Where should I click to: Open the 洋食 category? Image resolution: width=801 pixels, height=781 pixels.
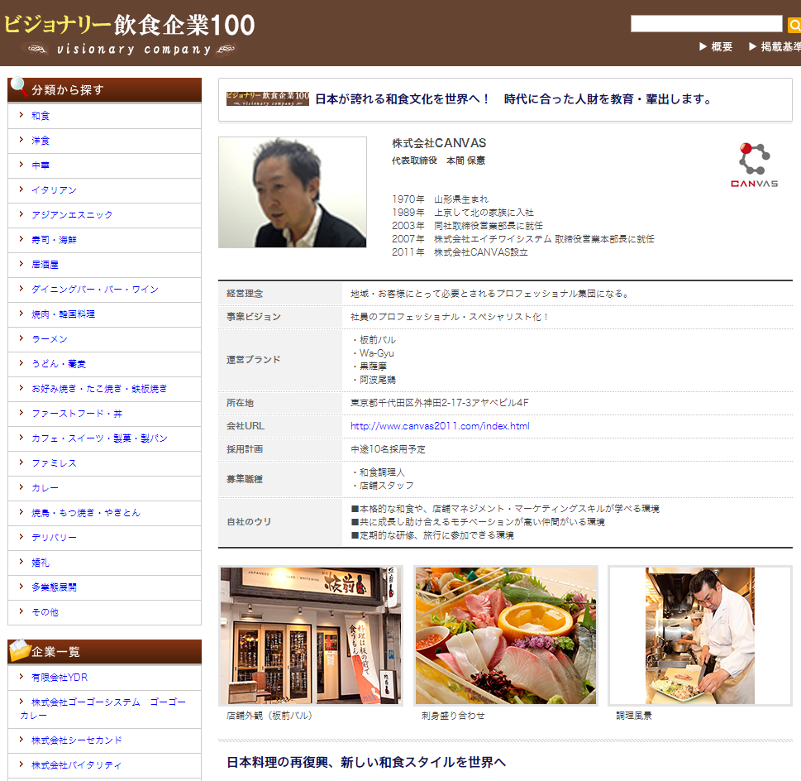(x=41, y=141)
